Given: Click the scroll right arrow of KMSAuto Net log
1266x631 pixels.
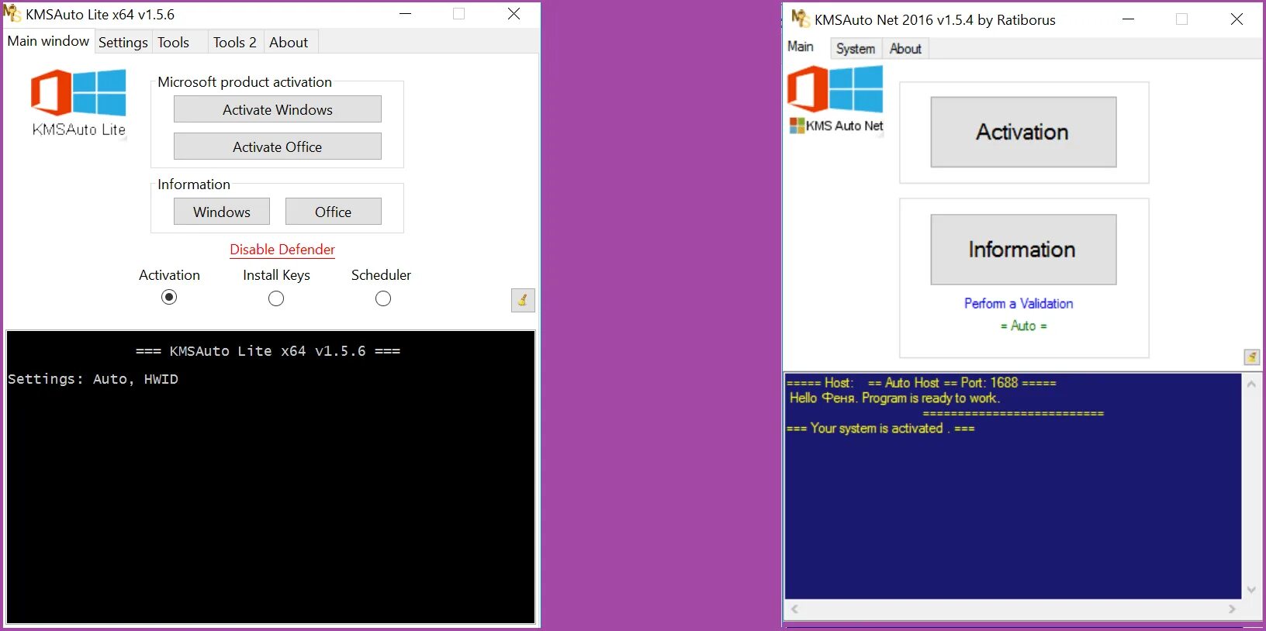Looking at the screenshot, I should [1232, 609].
